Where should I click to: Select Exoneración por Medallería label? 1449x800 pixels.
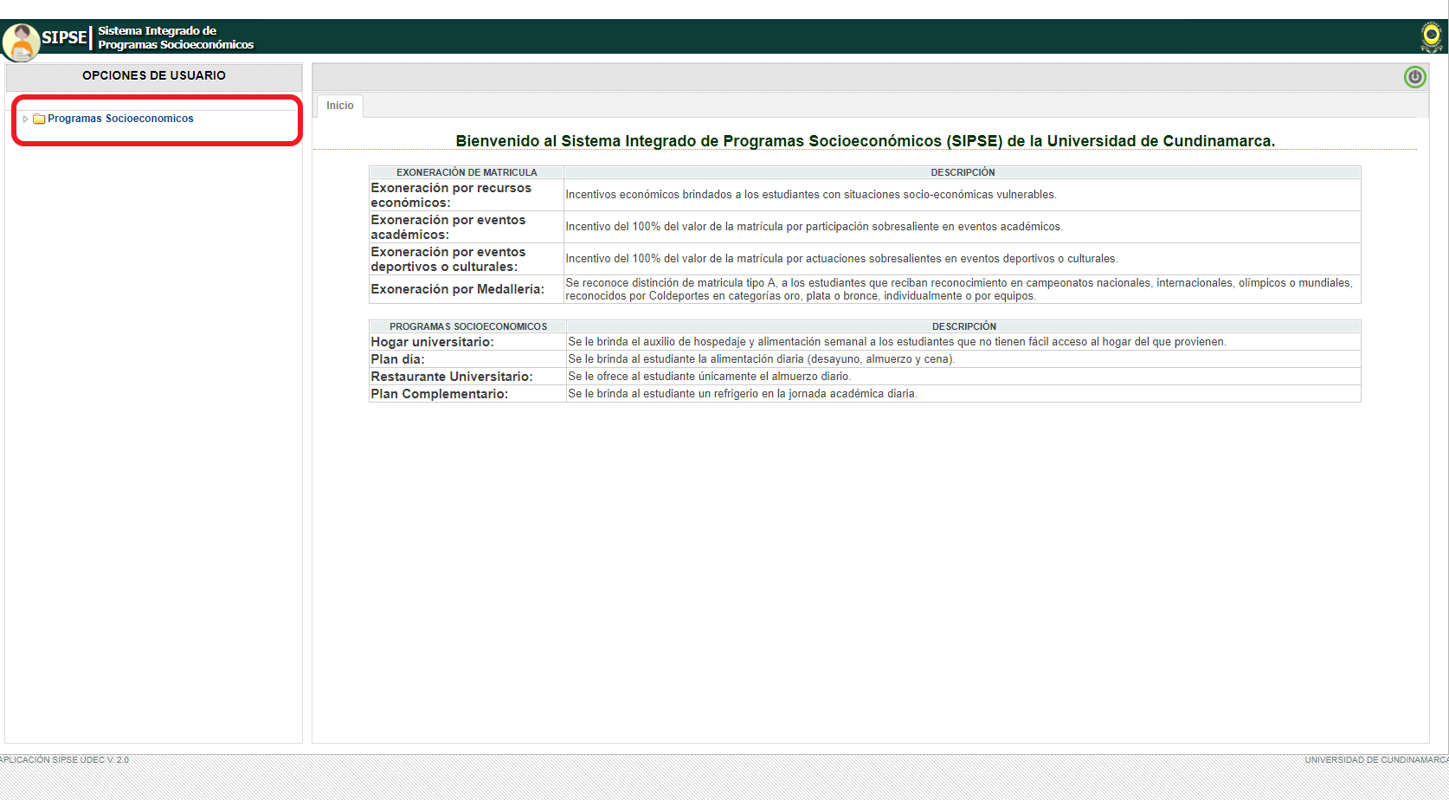(x=458, y=289)
